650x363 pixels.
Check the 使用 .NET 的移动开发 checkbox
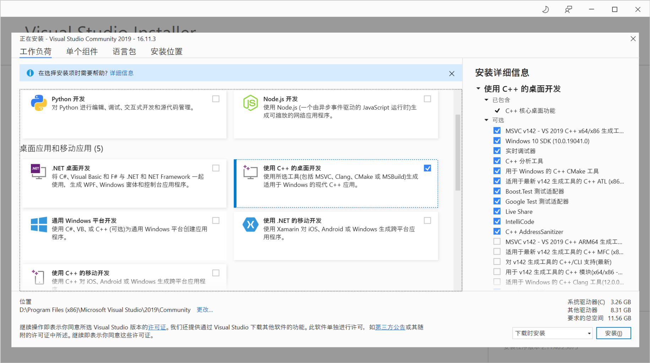pyautogui.click(x=427, y=220)
